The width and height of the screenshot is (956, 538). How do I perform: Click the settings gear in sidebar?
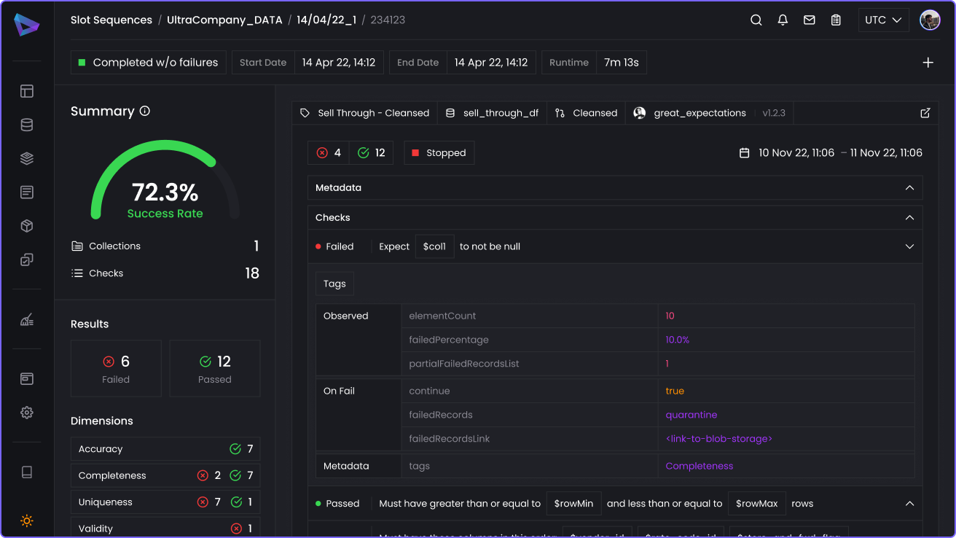point(27,413)
